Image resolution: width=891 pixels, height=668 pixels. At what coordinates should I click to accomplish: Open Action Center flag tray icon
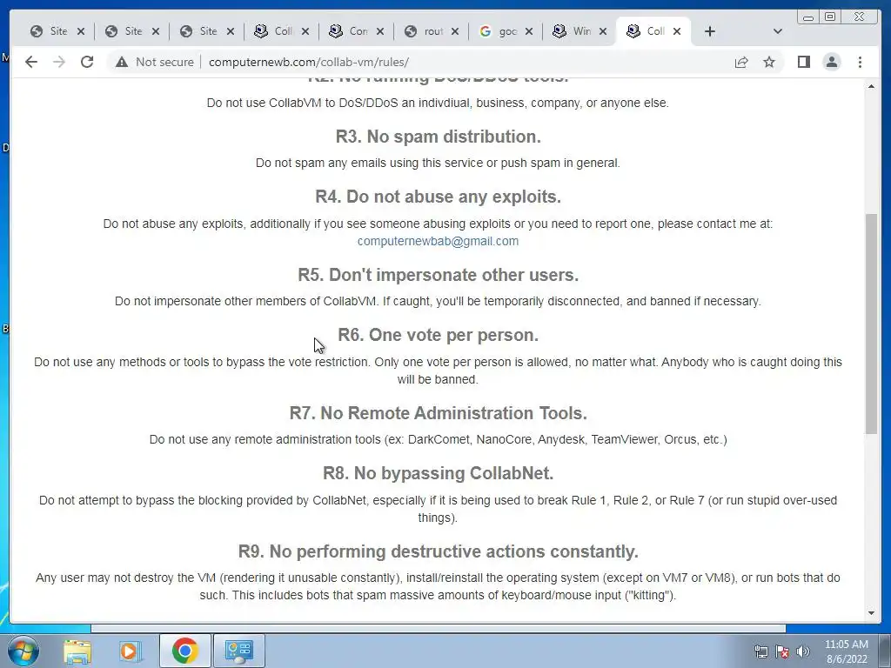coord(782,651)
